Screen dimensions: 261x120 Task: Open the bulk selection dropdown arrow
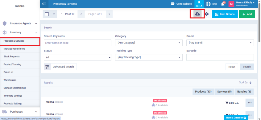[54, 14]
